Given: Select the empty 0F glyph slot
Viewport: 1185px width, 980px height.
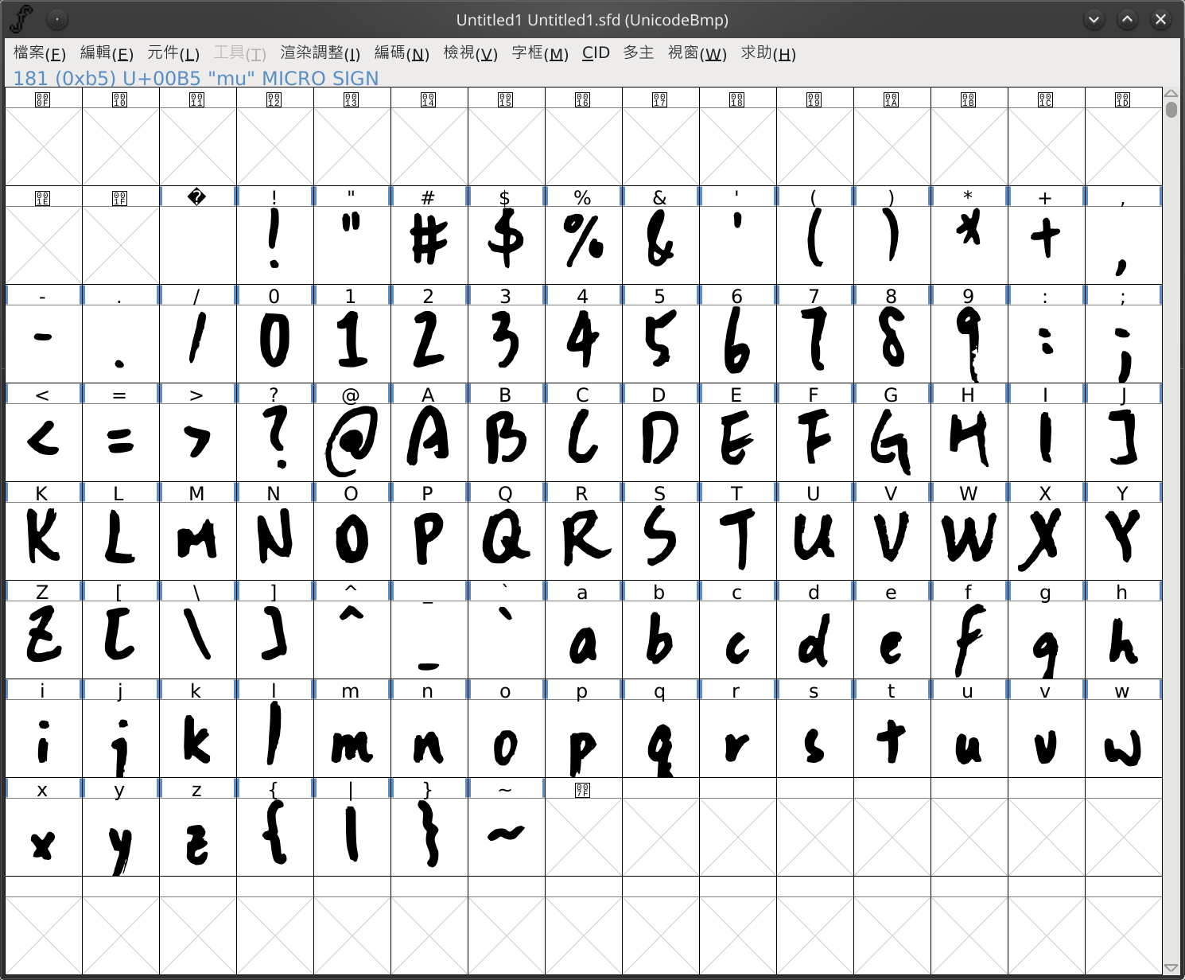Looking at the screenshot, I should 43,146.
